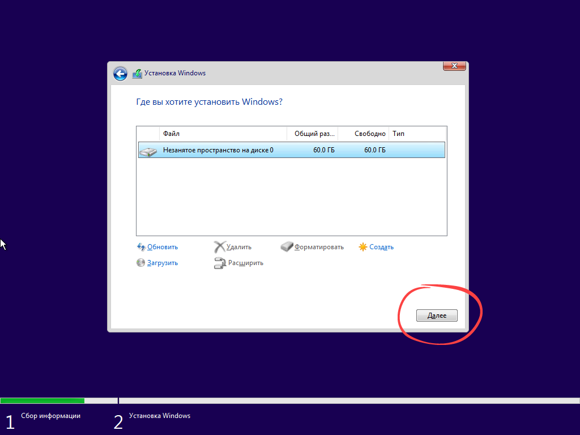
Task: Click the hard drive icon in the partition row
Action: coord(148,150)
